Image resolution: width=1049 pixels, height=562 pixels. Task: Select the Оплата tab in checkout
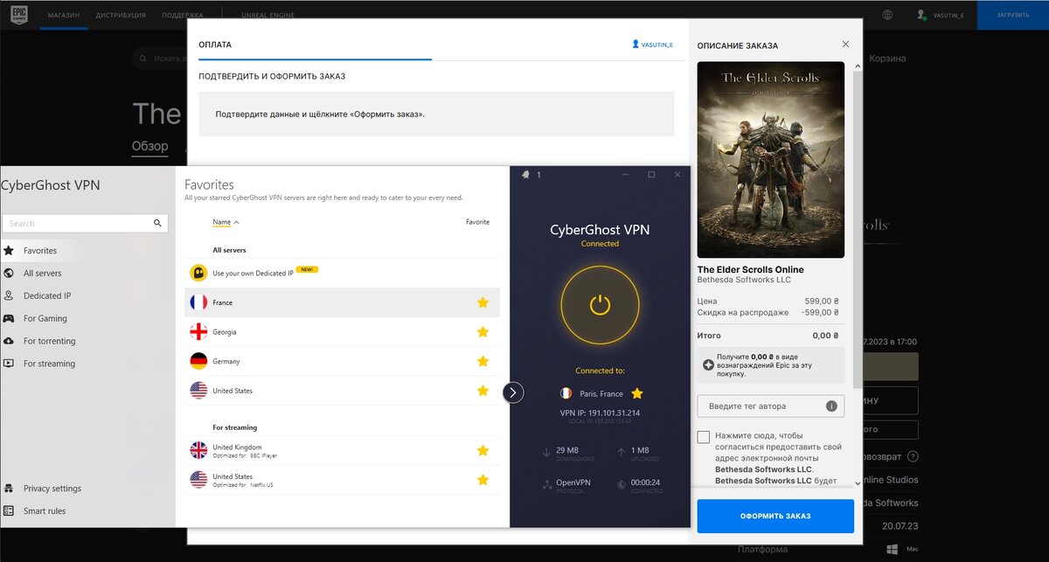click(215, 44)
